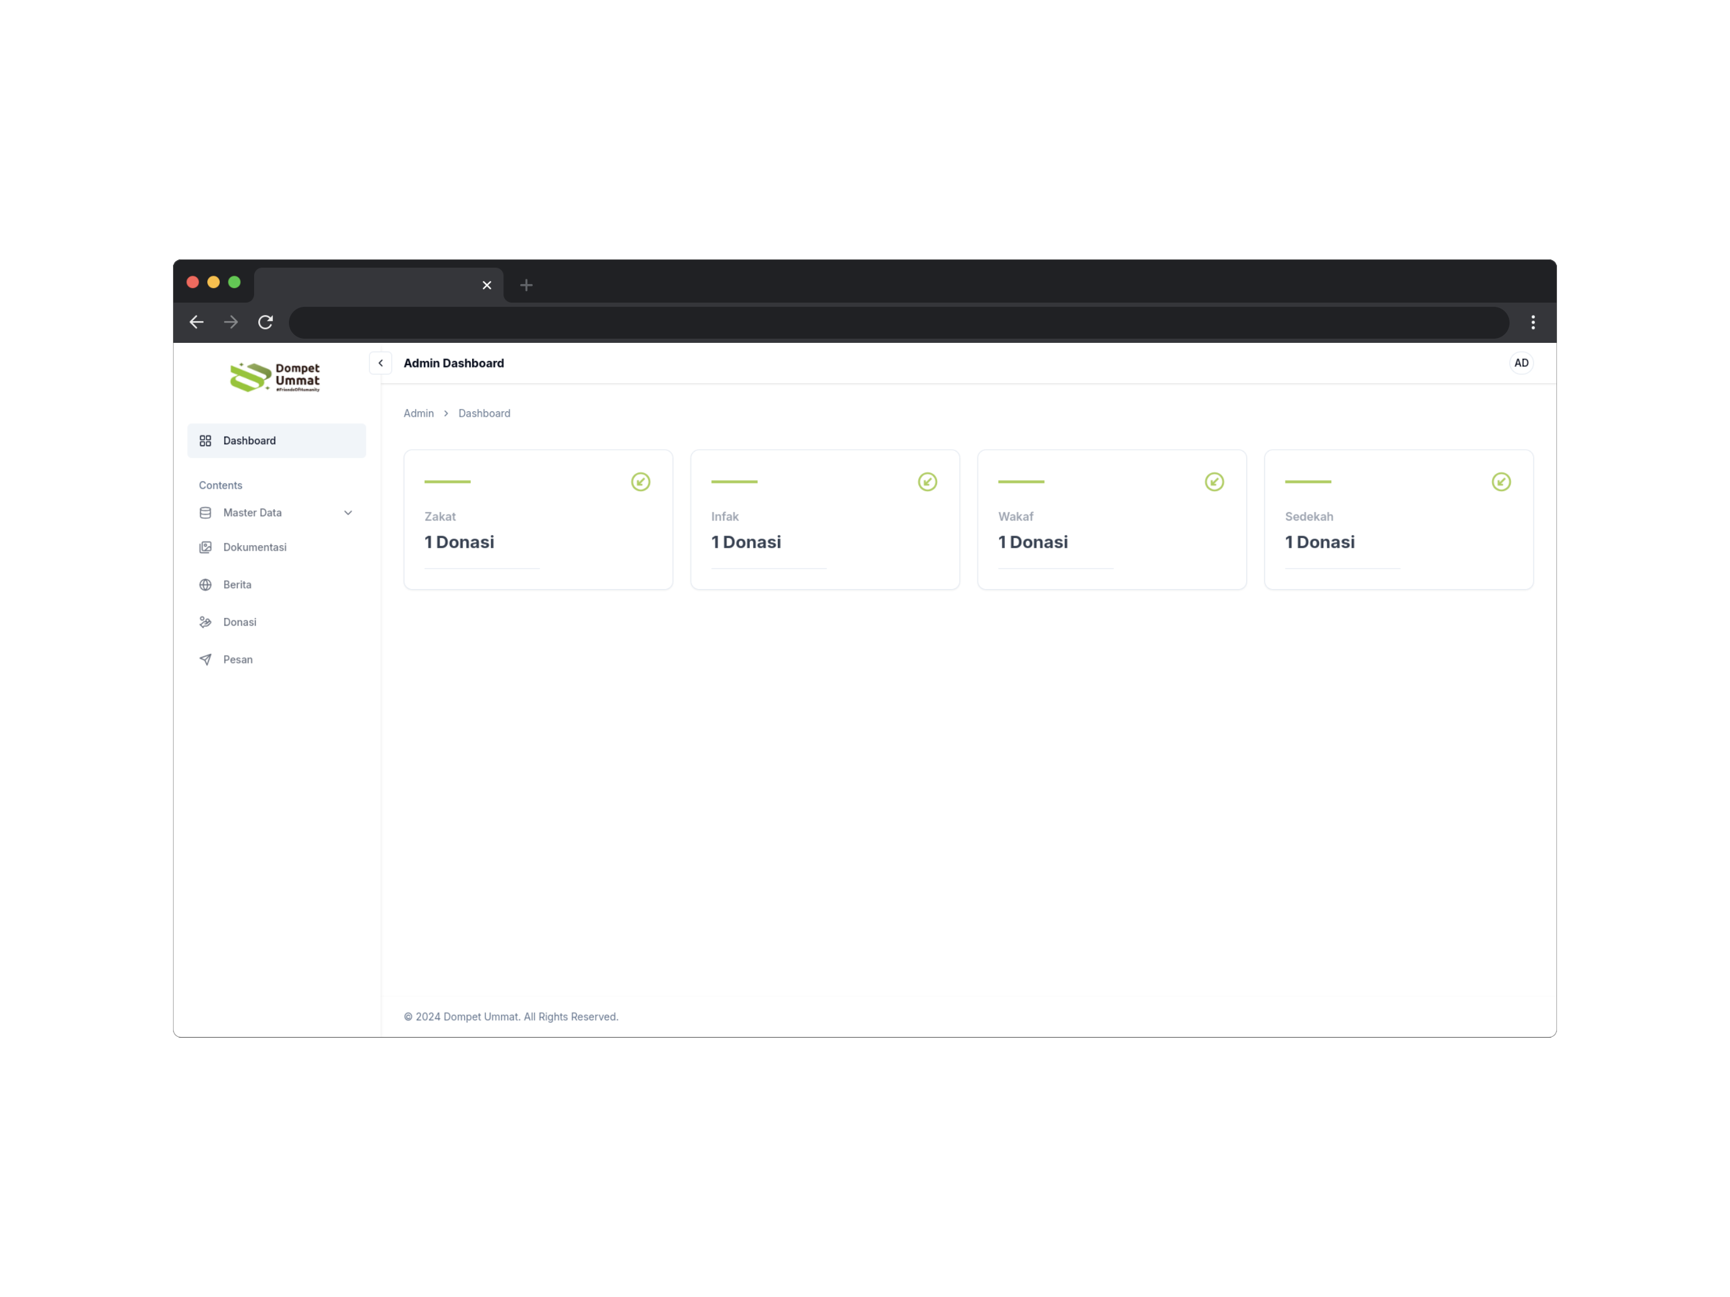Open the Donasi sidebar menu

coord(239,622)
